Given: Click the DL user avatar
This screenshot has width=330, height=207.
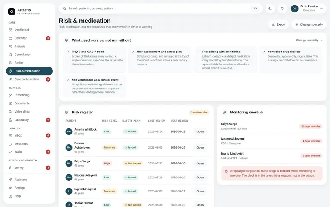Looking at the screenshot, I should coord(295,9).
